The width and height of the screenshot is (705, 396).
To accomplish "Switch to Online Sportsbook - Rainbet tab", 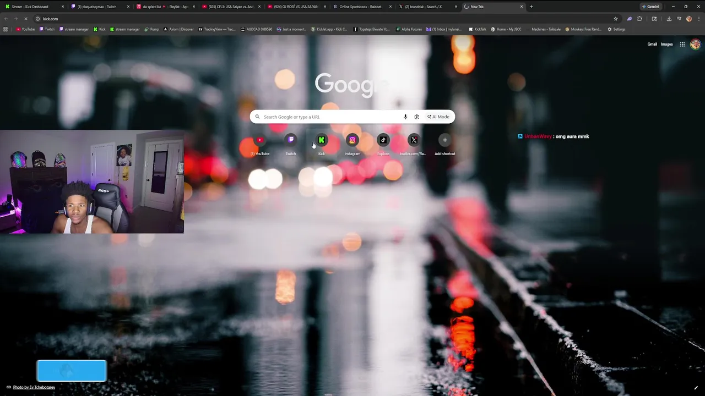I will point(361,7).
